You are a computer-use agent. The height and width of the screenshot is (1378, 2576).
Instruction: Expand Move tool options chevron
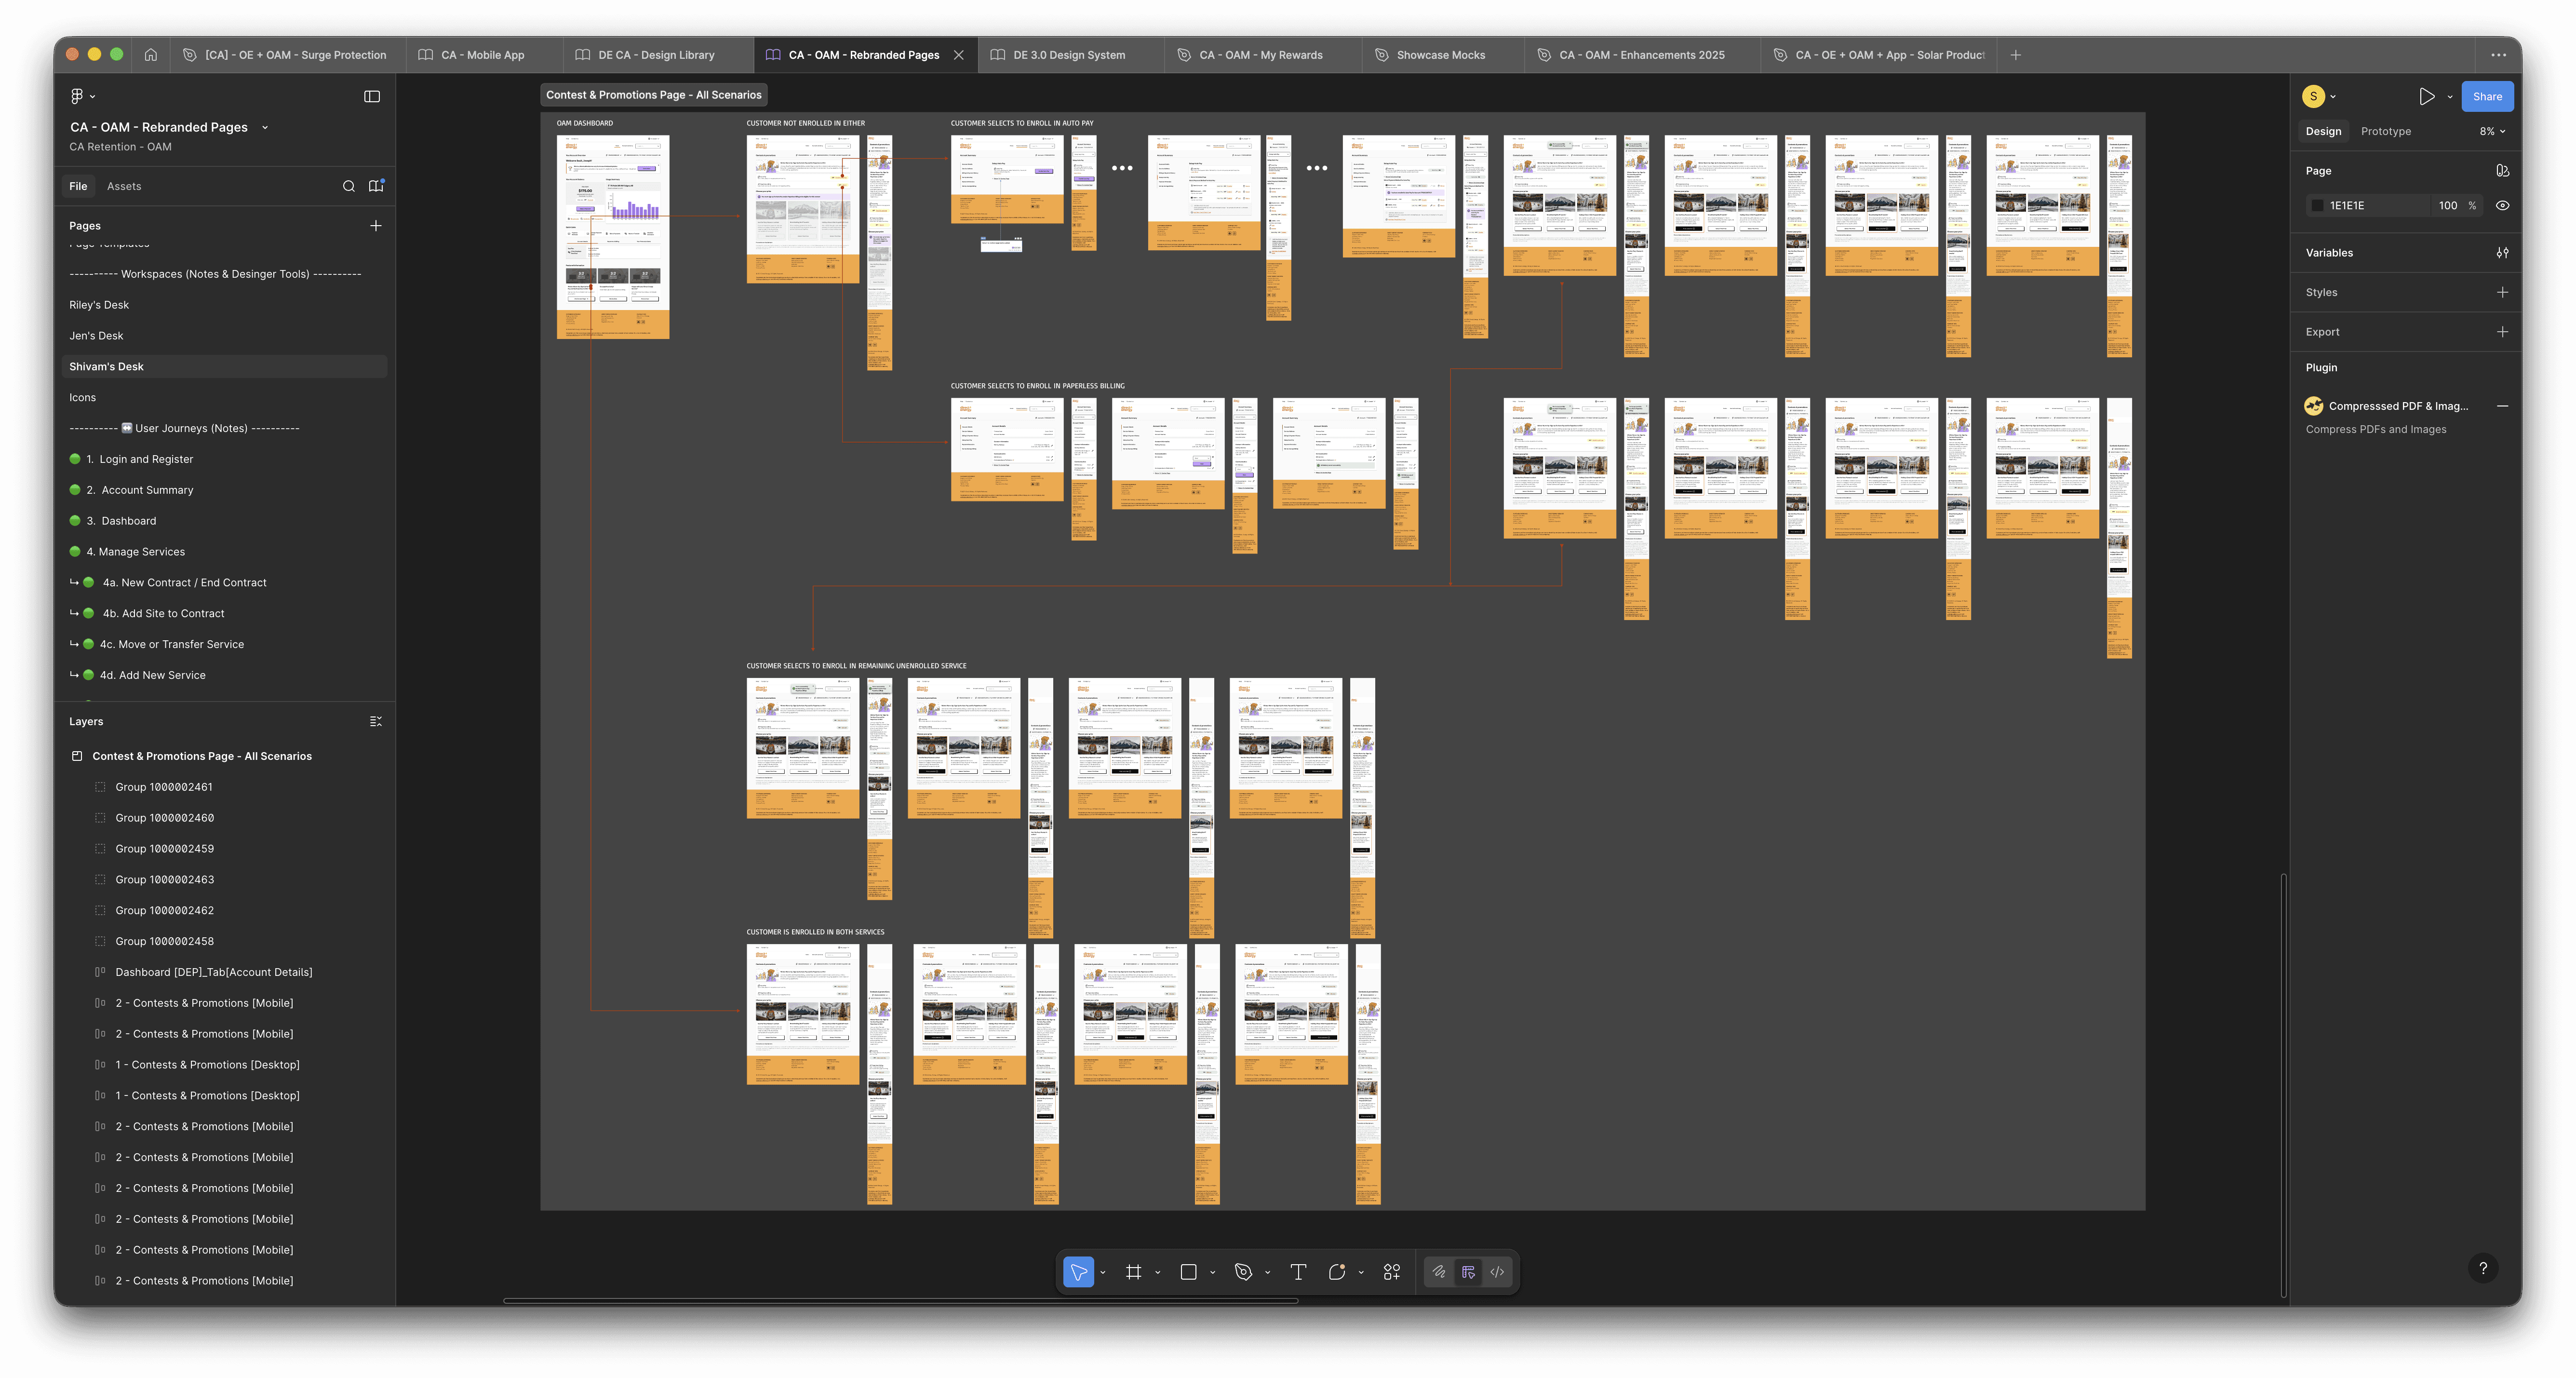(1103, 1273)
